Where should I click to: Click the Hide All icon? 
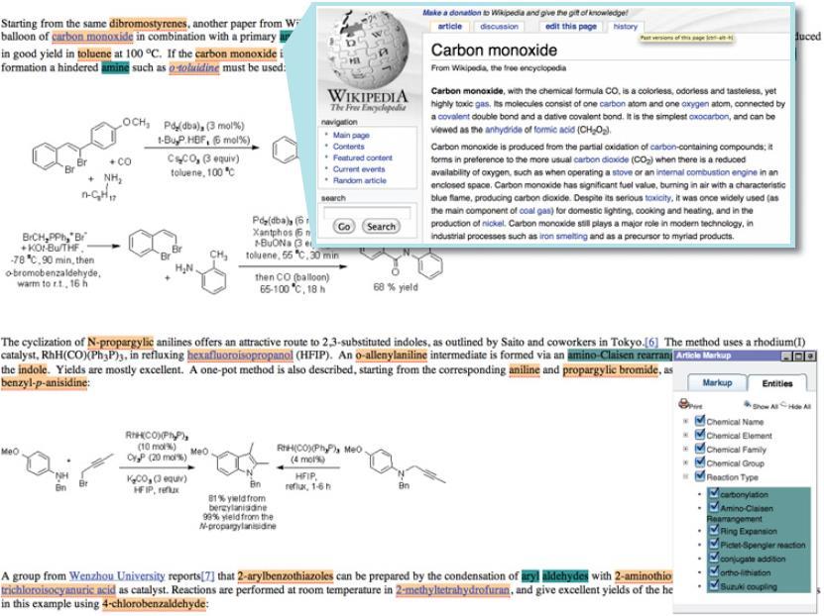(783, 404)
